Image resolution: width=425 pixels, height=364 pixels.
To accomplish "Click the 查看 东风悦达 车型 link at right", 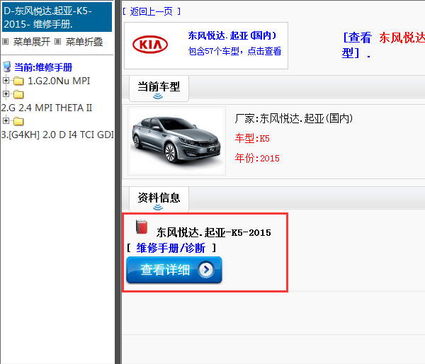I will (383, 45).
